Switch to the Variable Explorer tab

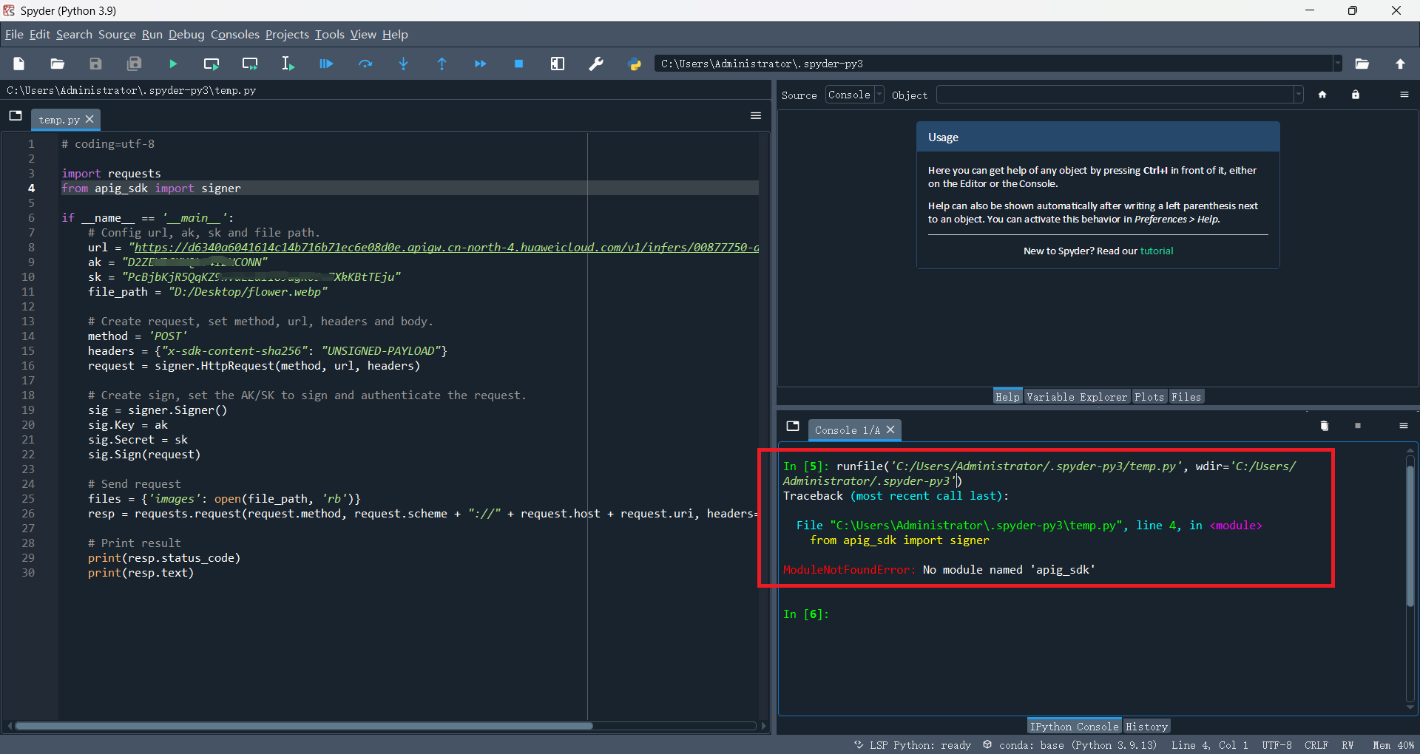1076,397
